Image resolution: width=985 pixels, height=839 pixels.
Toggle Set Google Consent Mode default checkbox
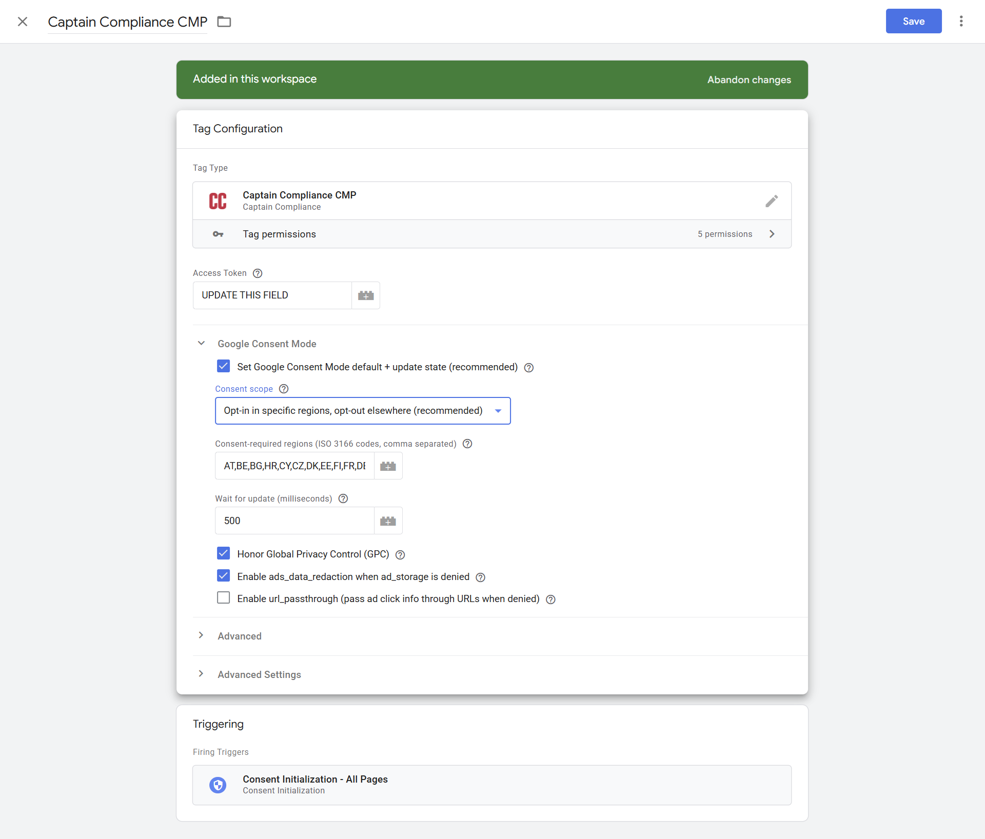pos(223,366)
